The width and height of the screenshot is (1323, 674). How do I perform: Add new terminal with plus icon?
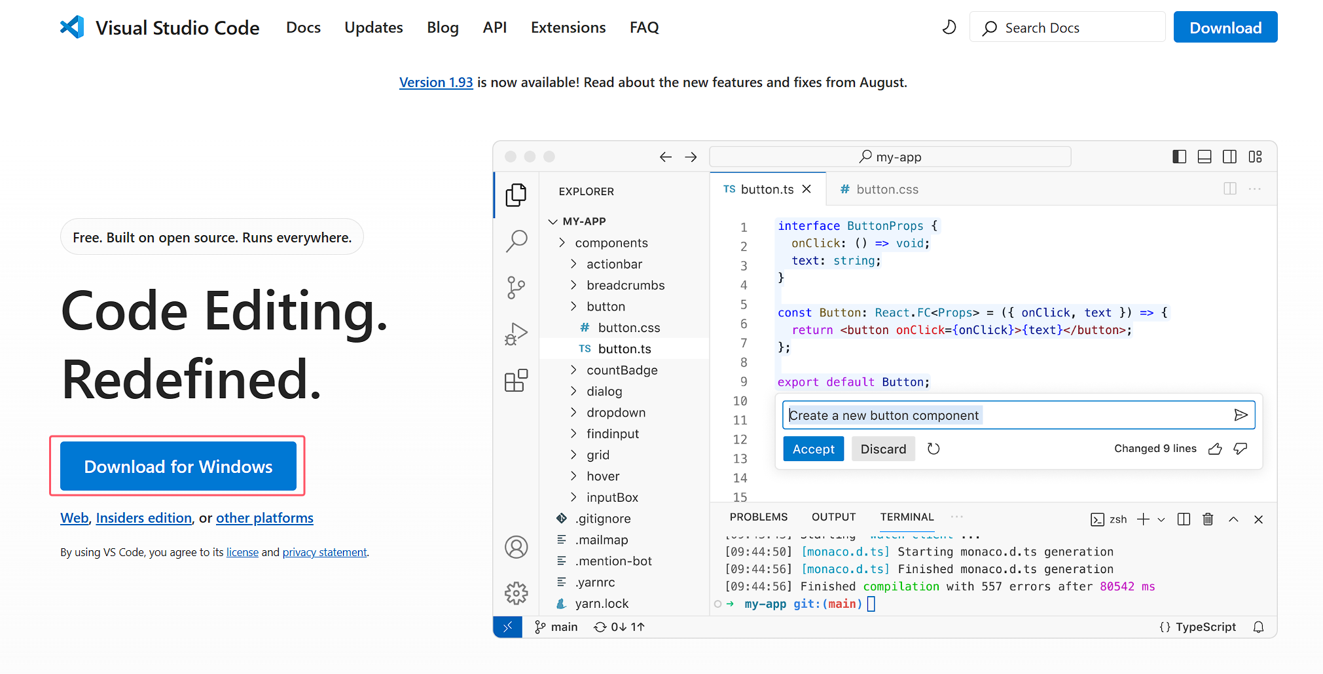pos(1143,519)
